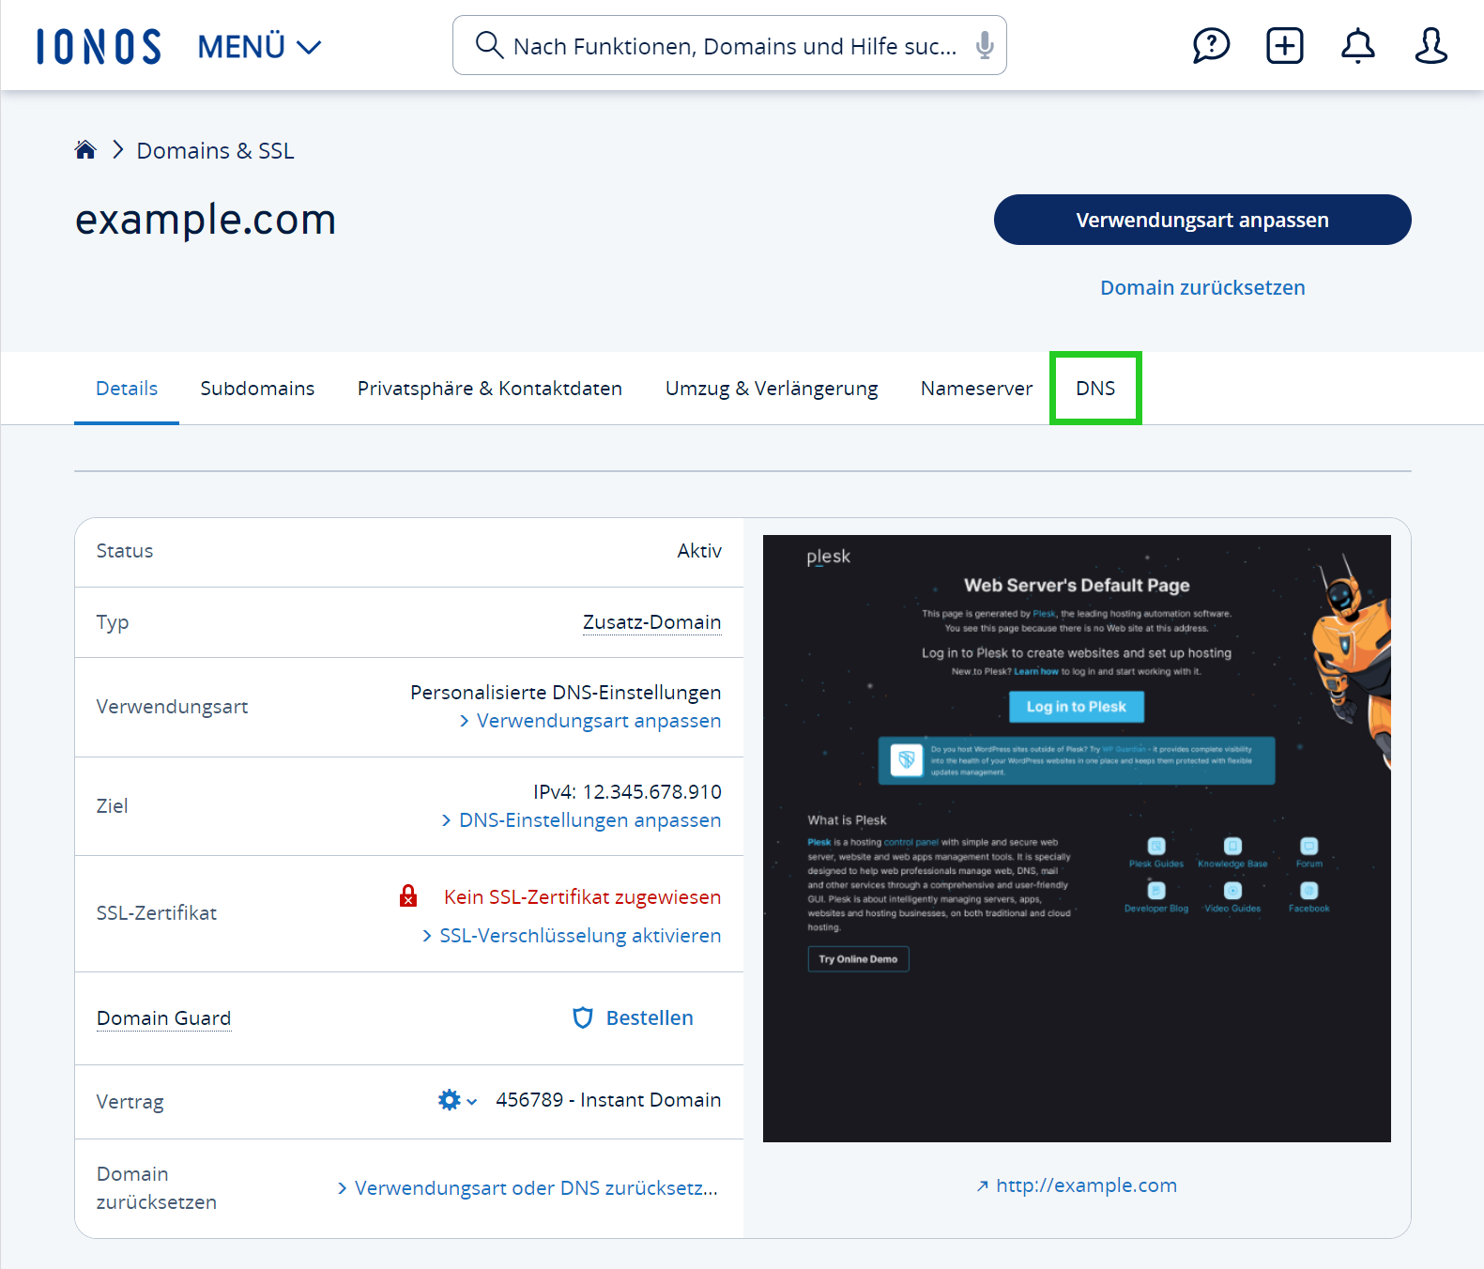Switch to the Nameserver tab
This screenshot has width=1484, height=1269.
coord(976,389)
